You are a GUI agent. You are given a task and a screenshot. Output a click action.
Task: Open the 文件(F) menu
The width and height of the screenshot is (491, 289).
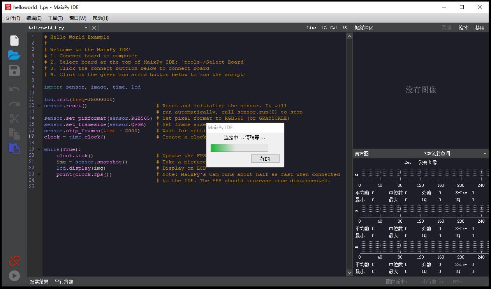13,18
